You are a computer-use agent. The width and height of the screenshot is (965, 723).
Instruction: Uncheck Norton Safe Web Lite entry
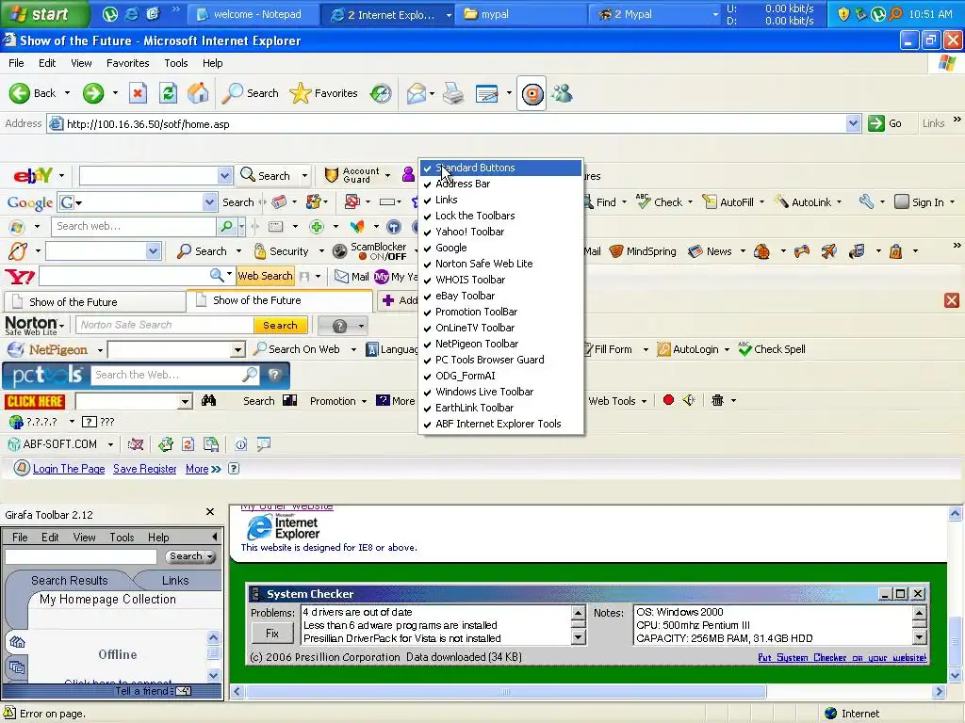click(x=500, y=264)
